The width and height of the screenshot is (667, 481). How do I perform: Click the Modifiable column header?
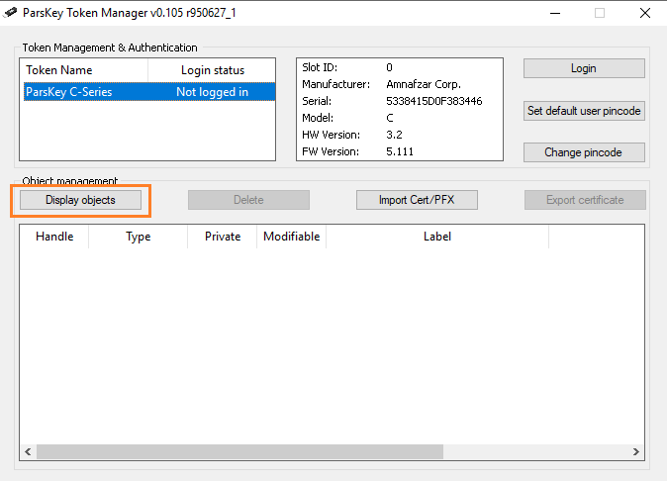[291, 237]
